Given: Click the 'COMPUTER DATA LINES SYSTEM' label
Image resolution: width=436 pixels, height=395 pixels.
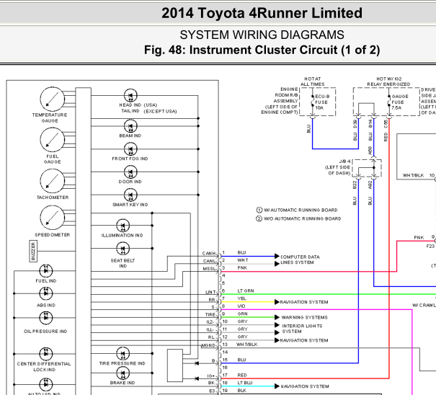Looking at the screenshot, I should click(x=300, y=259).
